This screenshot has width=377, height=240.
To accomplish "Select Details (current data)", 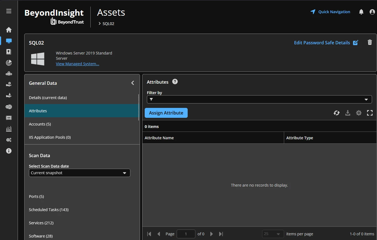I will 82,98.
